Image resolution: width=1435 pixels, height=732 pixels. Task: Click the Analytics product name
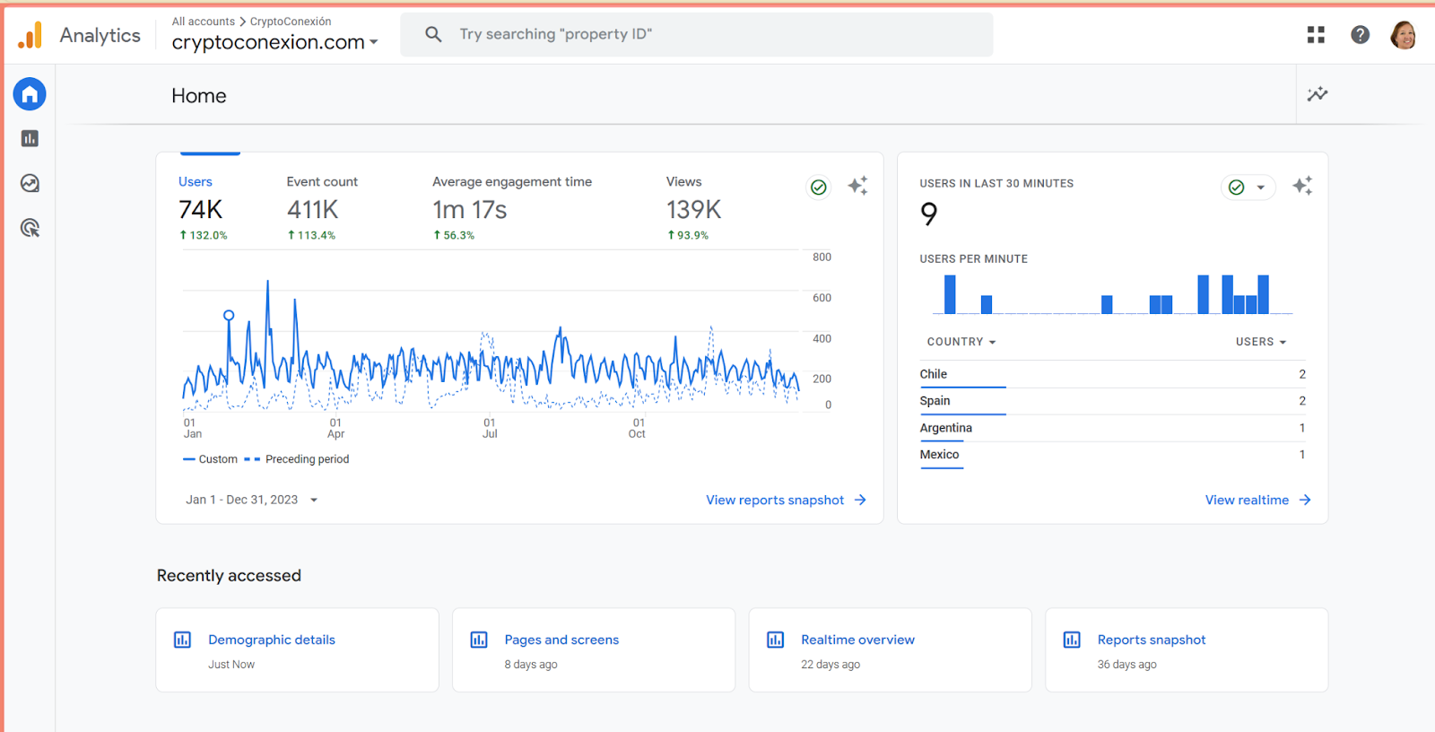pyautogui.click(x=100, y=35)
